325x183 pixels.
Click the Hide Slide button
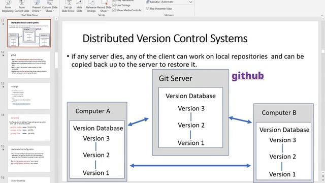point(79,7)
